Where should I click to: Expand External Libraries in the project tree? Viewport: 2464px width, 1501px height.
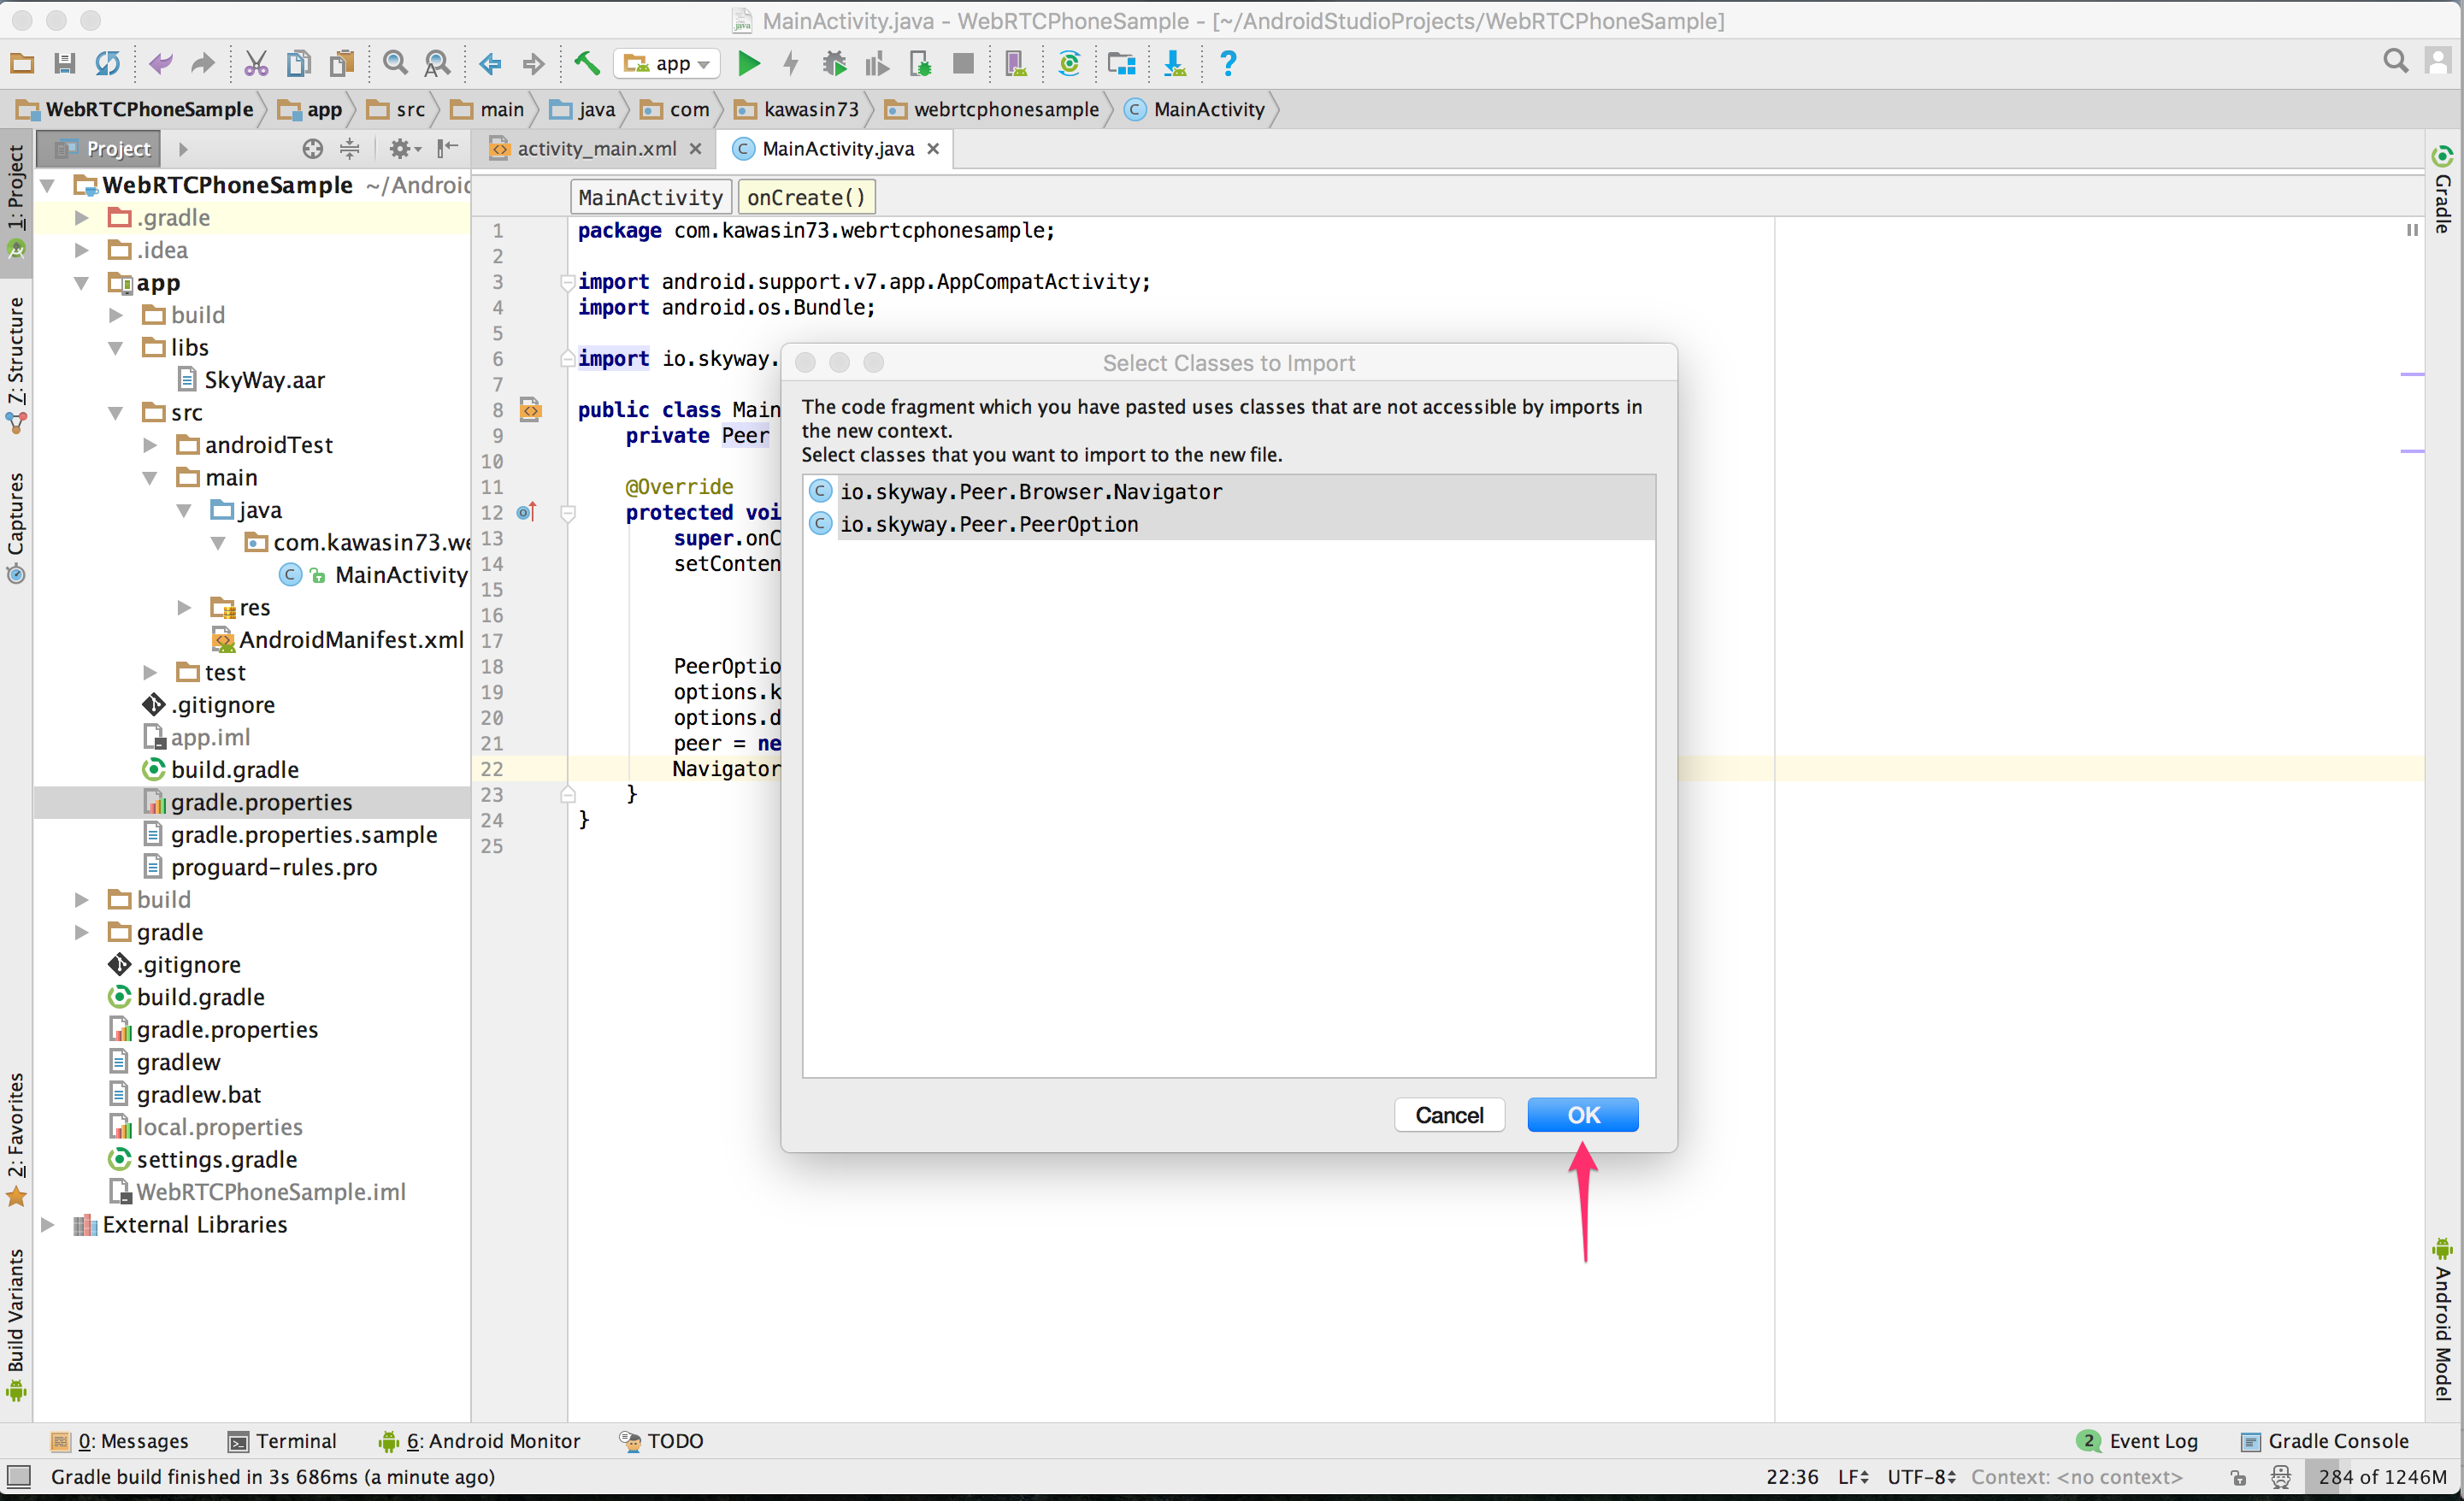pyautogui.click(x=47, y=1224)
